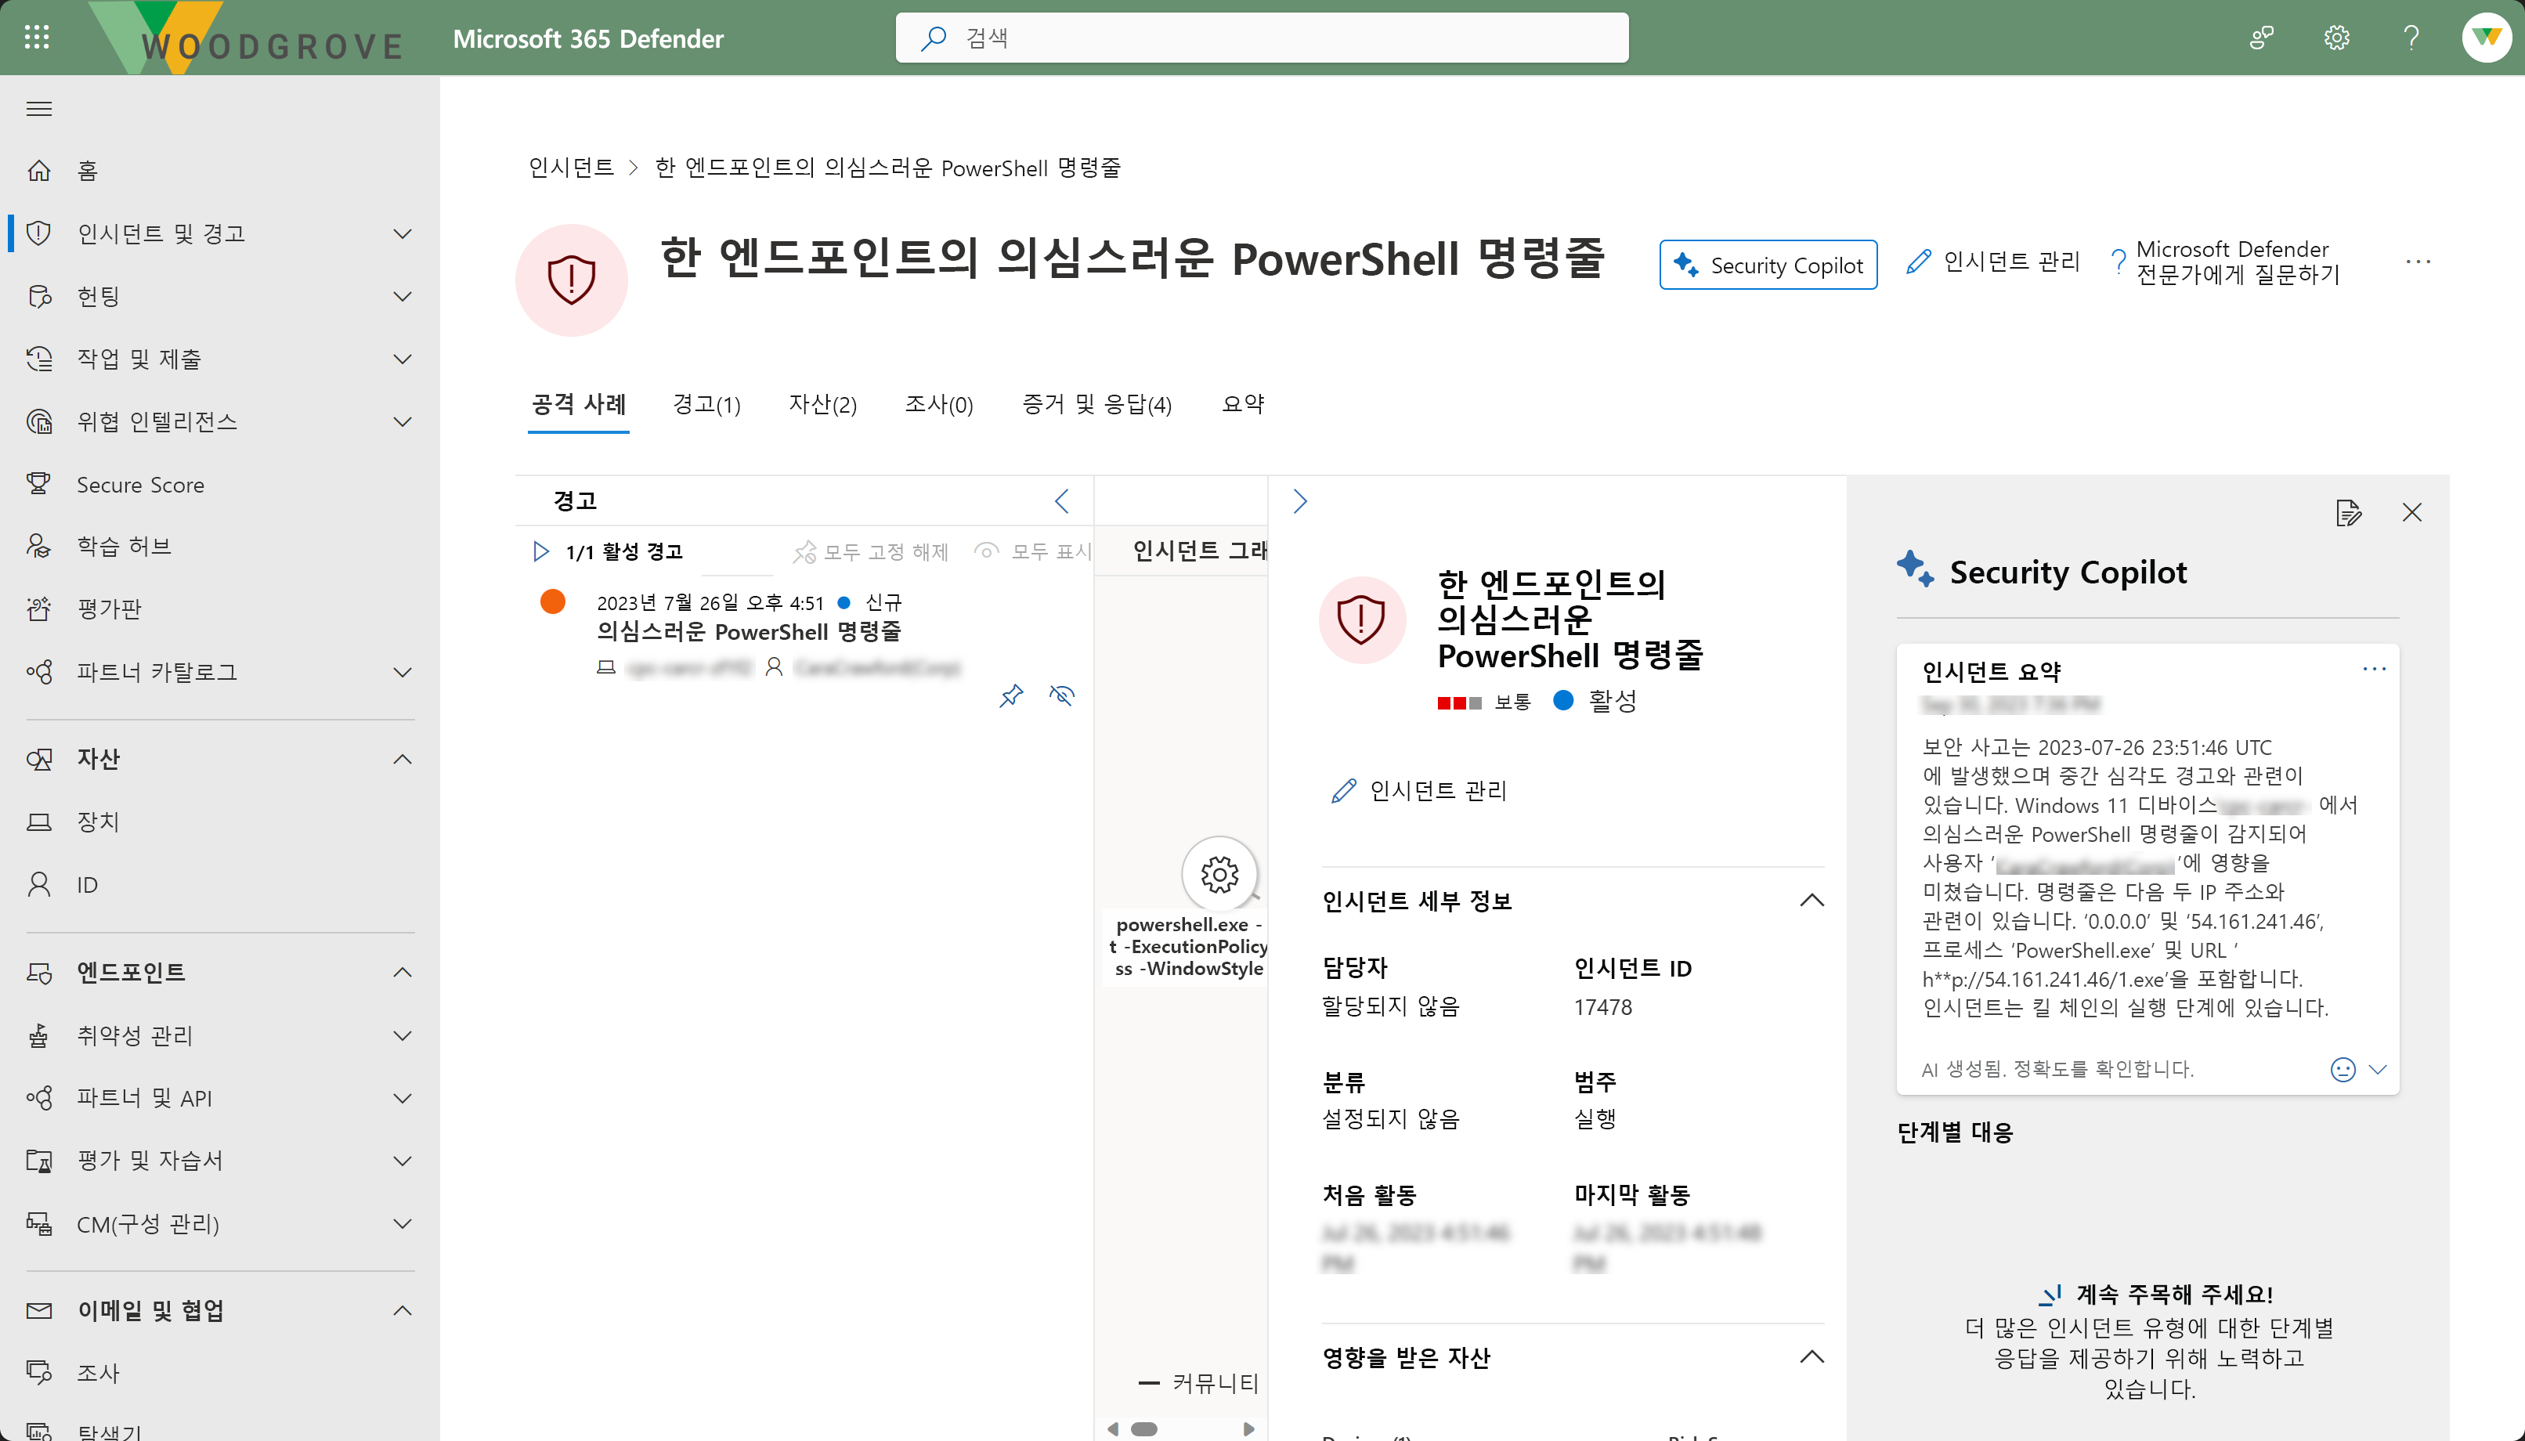
Task: Click the graph horizontal scrollbar thumb
Action: 1143,1428
